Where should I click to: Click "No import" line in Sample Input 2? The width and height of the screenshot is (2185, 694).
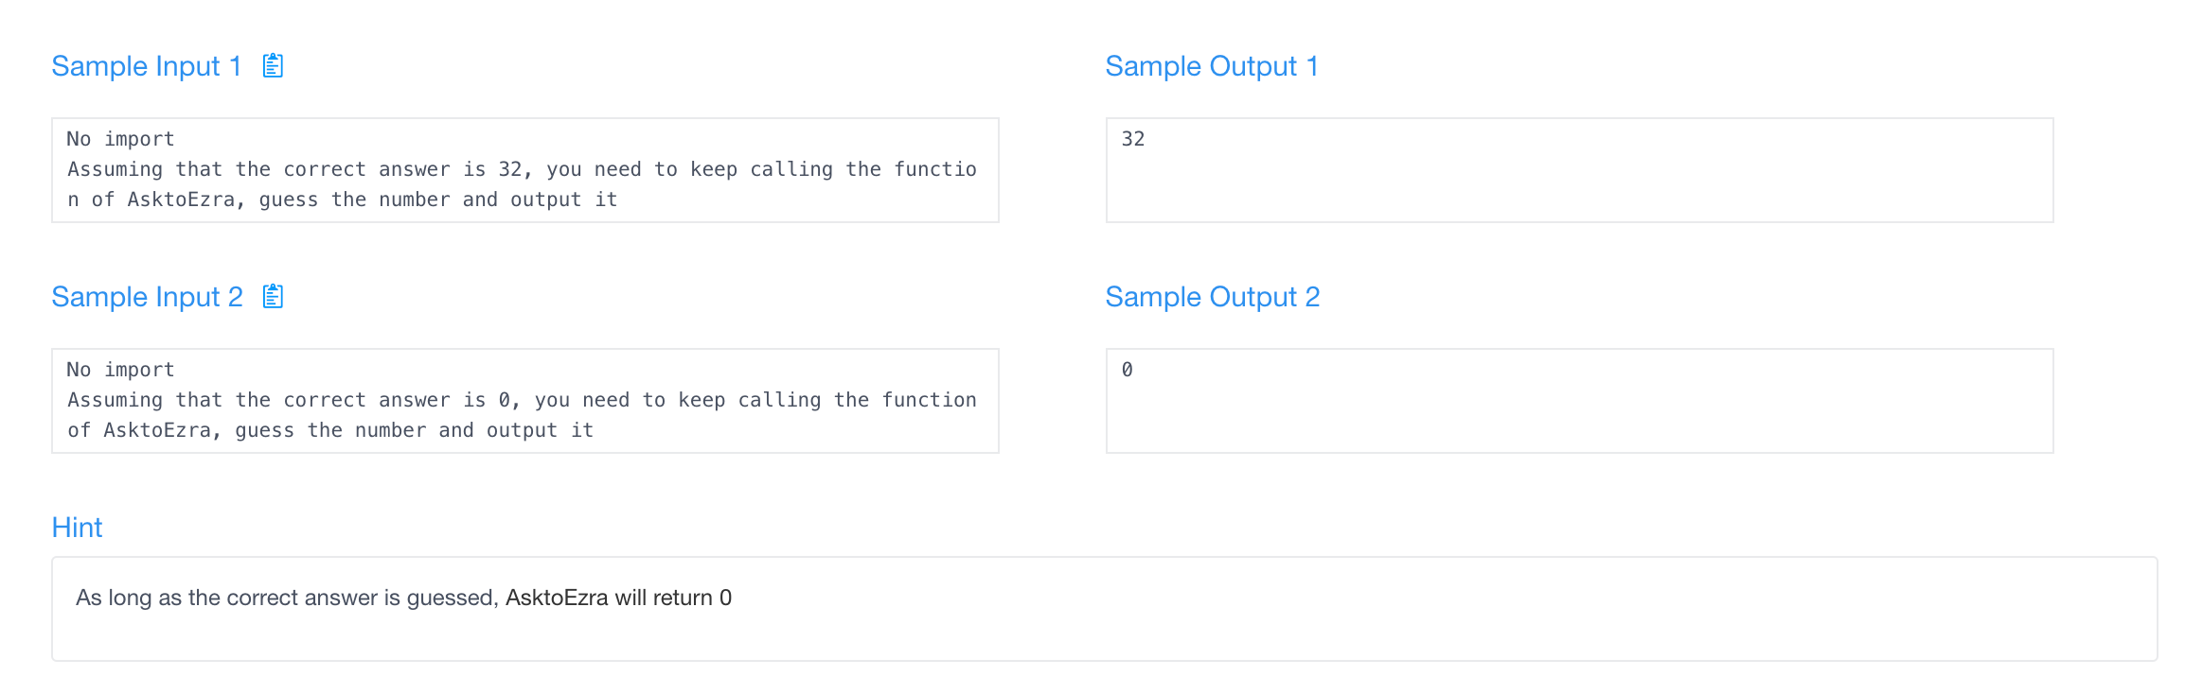(x=120, y=370)
